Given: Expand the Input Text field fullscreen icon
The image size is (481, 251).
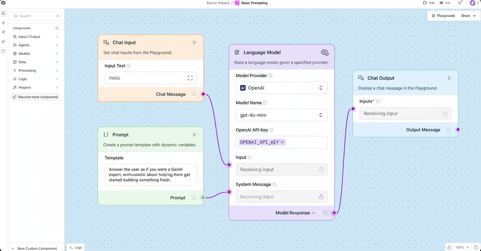Looking at the screenshot, I should (190, 78).
